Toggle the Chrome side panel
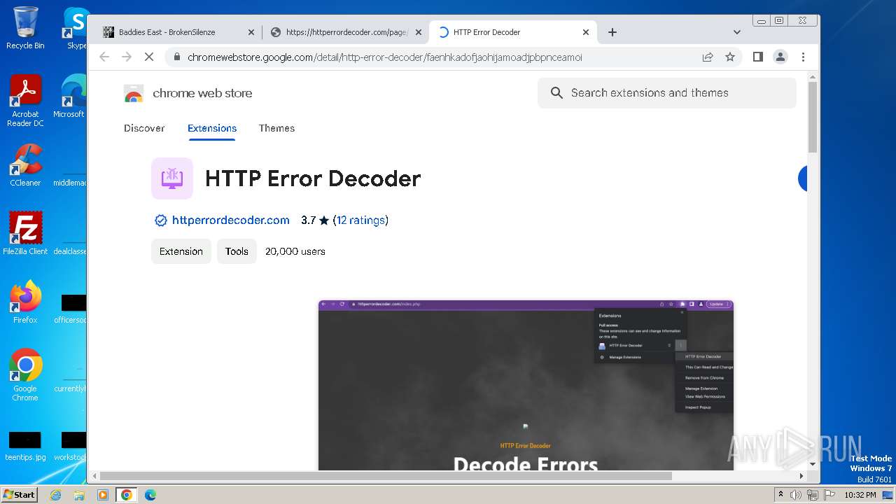 coord(758,57)
